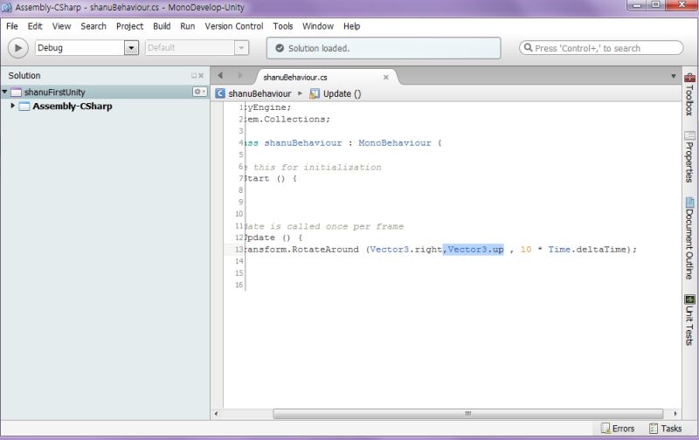Click the 'shanuBehaviour' class name on line 4
The height and width of the screenshot is (440, 699).
[x=303, y=143]
